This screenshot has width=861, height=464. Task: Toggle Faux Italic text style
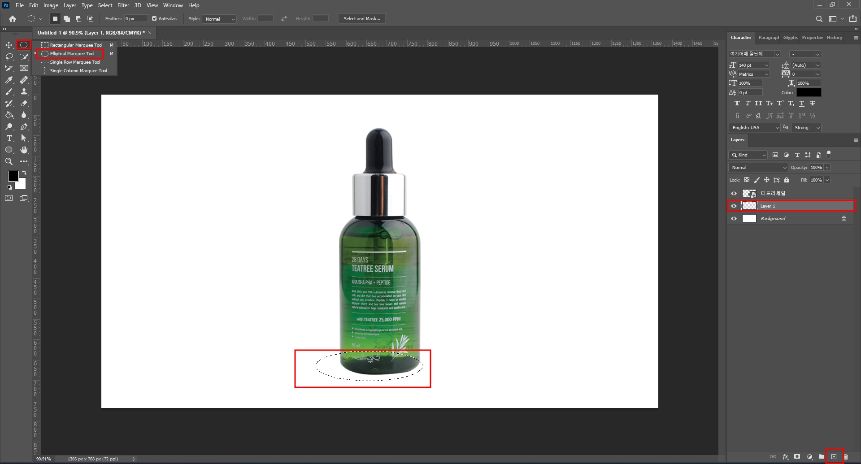(x=748, y=104)
